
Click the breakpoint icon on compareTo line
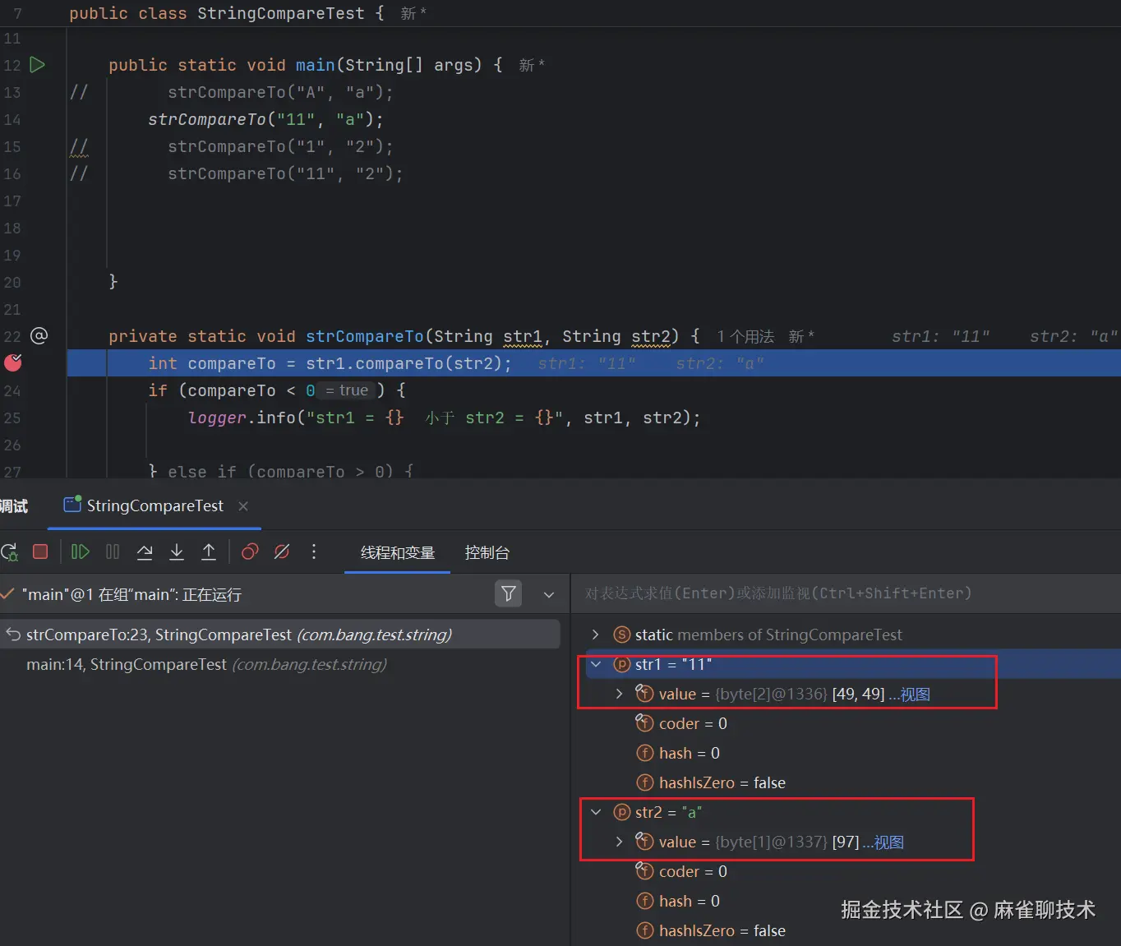[13, 362]
